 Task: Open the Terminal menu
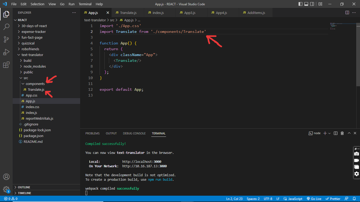pos(85,4)
